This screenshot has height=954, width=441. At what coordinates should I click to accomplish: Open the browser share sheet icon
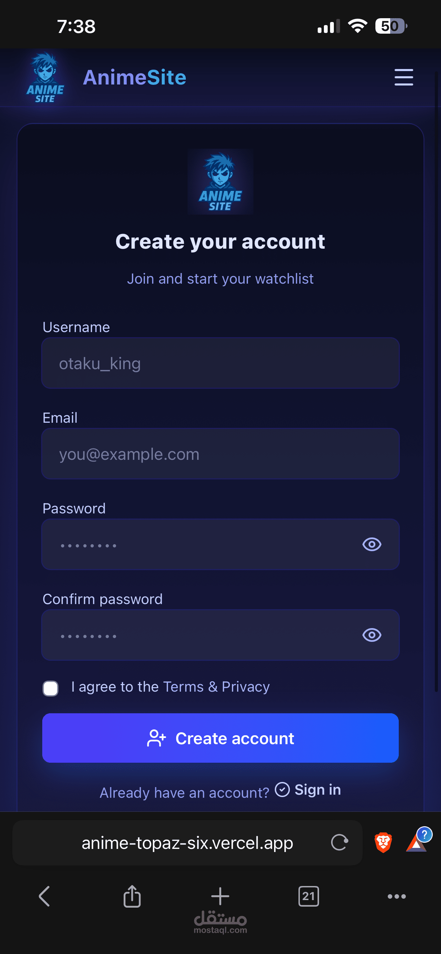pos(132,897)
